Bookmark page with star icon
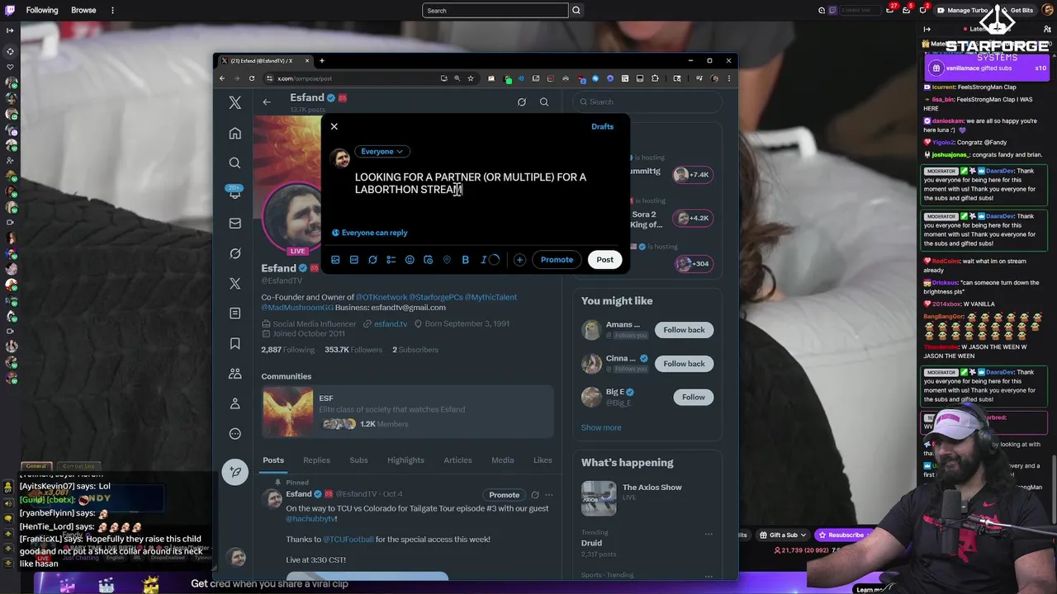The height and width of the screenshot is (594, 1057). tap(471, 78)
